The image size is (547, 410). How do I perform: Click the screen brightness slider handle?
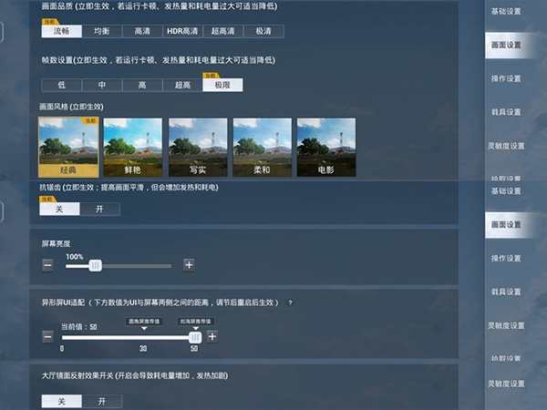(95, 265)
